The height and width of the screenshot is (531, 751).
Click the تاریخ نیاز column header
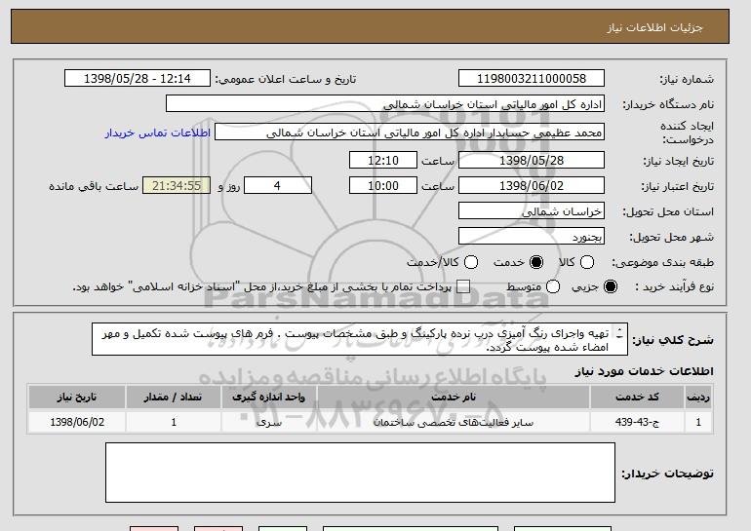point(77,398)
